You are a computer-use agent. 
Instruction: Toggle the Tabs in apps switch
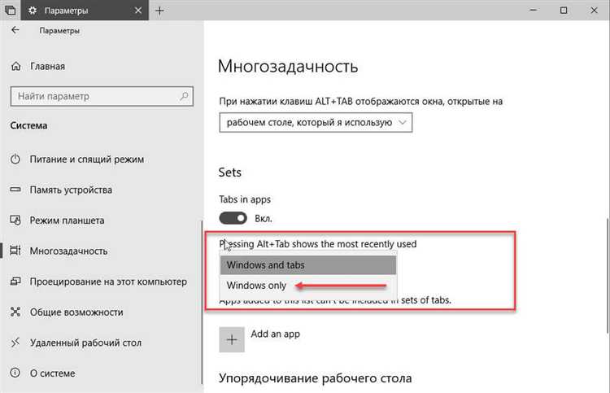click(x=233, y=218)
